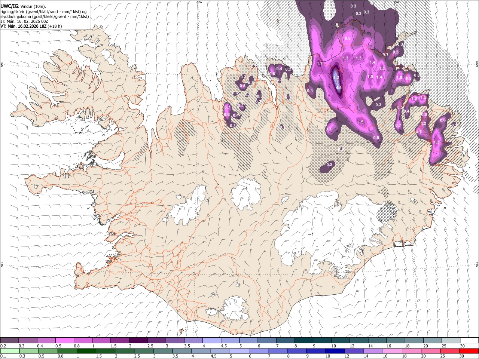Select the bottom-row bright red swatch labeled 30
The width and height of the screenshot is (479, 359).
(x=469, y=351)
